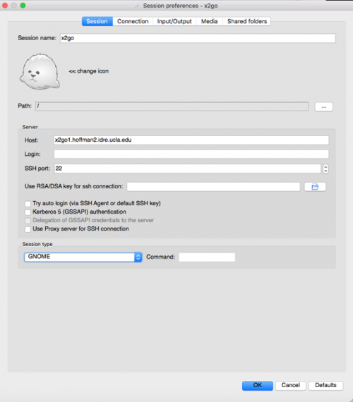Toggle Kerberos 5 (GSSAPI) authentication
The height and width of the screenshot is (402, 353).
pyautogui.click(x=28, y=212)
